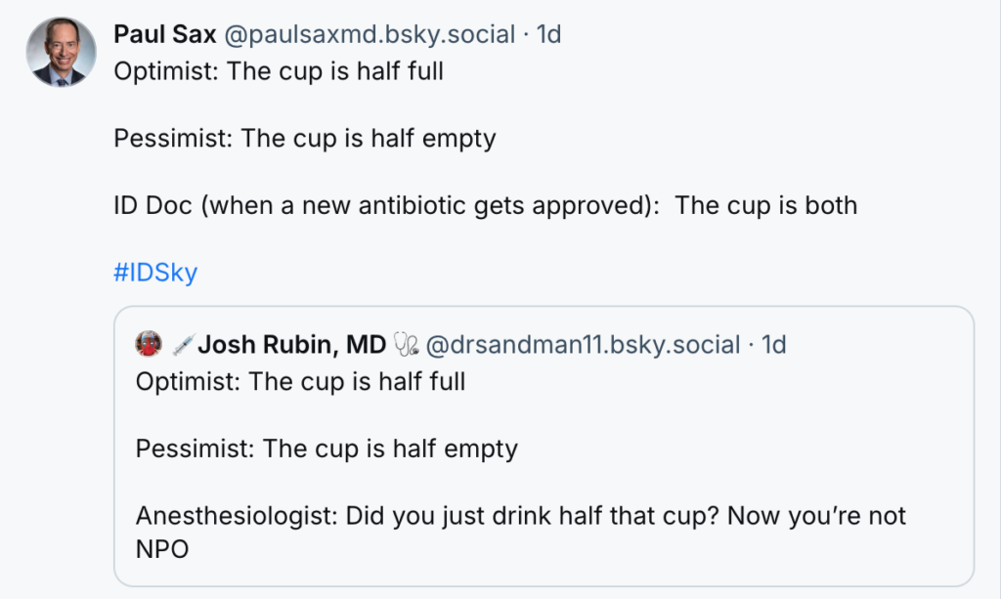Click the syringe emoji before Josh Rubin
1001x599 pixels.
click(x=183, y=344)
